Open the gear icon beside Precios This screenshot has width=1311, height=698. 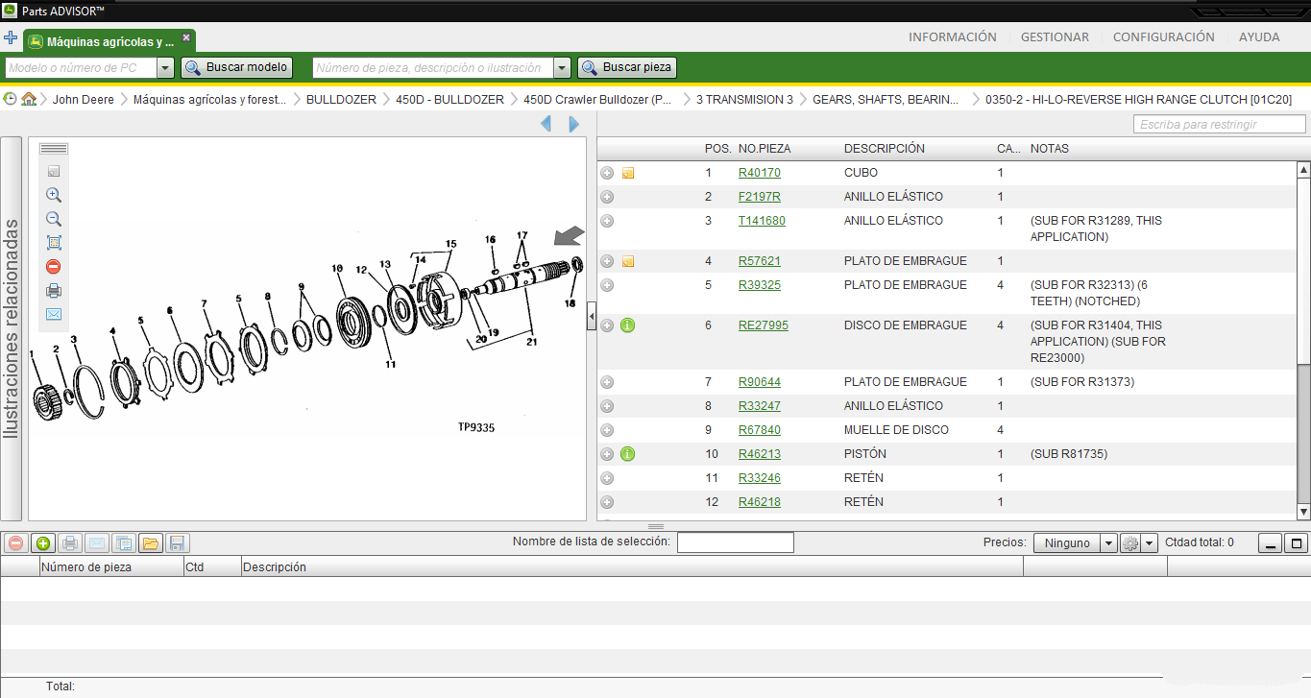click(x=1130, y=543)
